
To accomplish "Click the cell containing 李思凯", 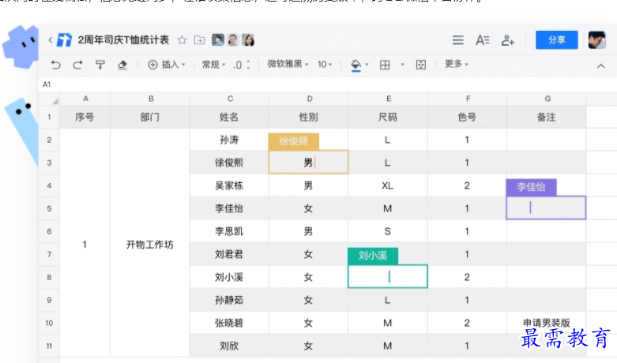I will (229, 231).
